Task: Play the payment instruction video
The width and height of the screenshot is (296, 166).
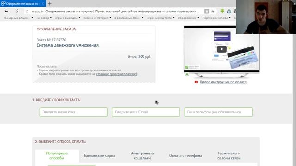Action: coord(222,49)
